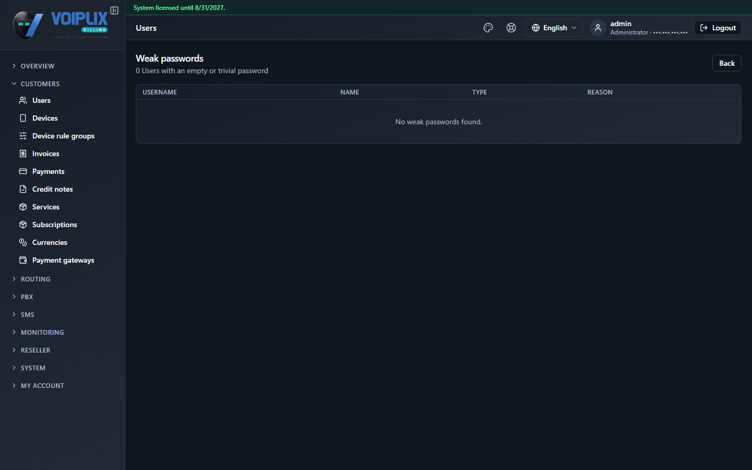
Task: Click the 'Weak passwords' heading
Action: (x=170, y=58)
